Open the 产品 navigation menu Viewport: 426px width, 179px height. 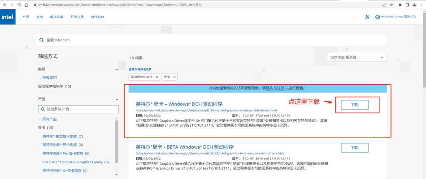(26, 17)
